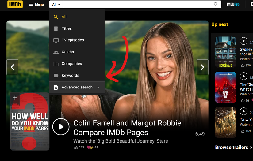The height and width of the screenshot is (161, 253).
Task: Click the search magnifier icon
Action: pos(216,4)
